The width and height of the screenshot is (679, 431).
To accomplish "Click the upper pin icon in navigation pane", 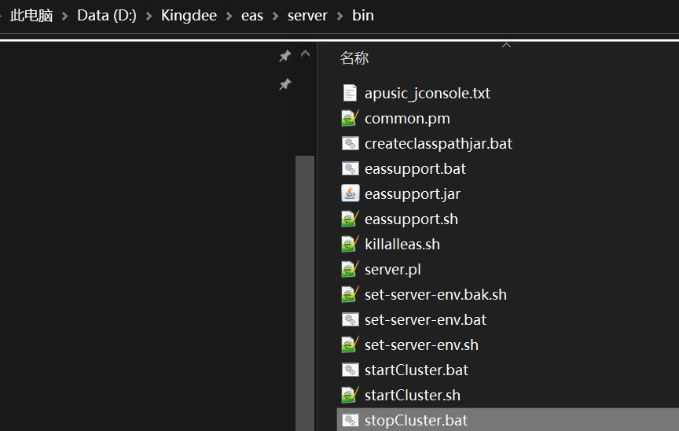I will [284, 56].
